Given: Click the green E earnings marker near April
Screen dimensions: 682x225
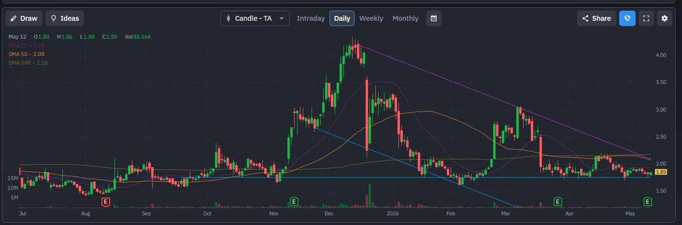Looking at the screenshot, I should point(558,201).
